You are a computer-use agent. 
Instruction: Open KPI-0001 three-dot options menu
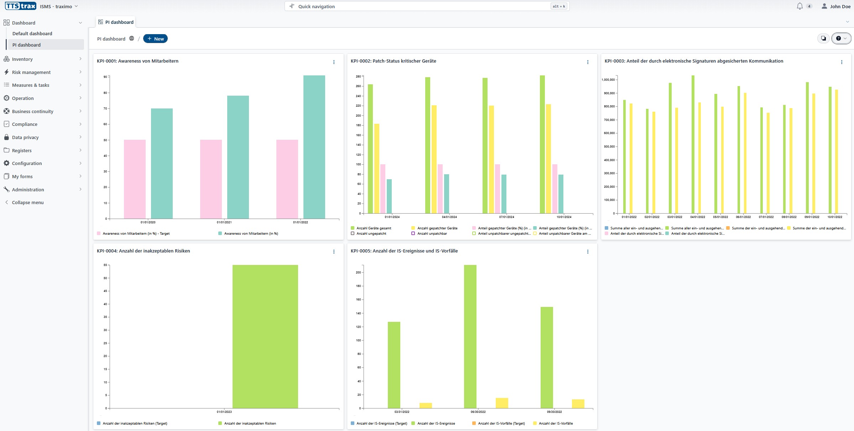tap(334, 62)
